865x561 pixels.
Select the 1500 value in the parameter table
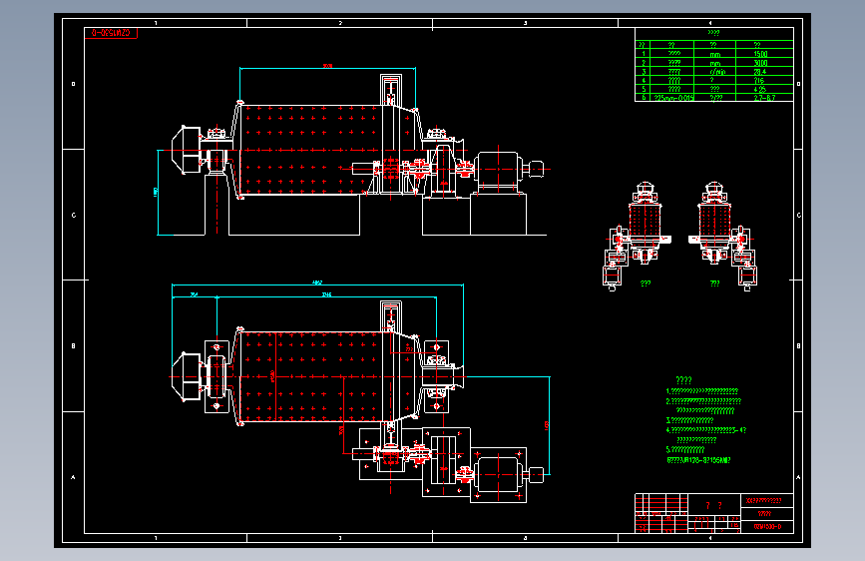coord(760,54)
